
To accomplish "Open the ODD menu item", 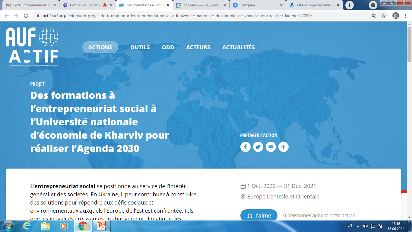I will (168, 47).
